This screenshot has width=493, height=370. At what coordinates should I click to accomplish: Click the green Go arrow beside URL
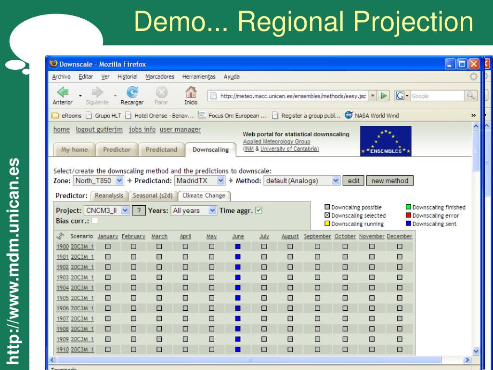pos(384,96)
